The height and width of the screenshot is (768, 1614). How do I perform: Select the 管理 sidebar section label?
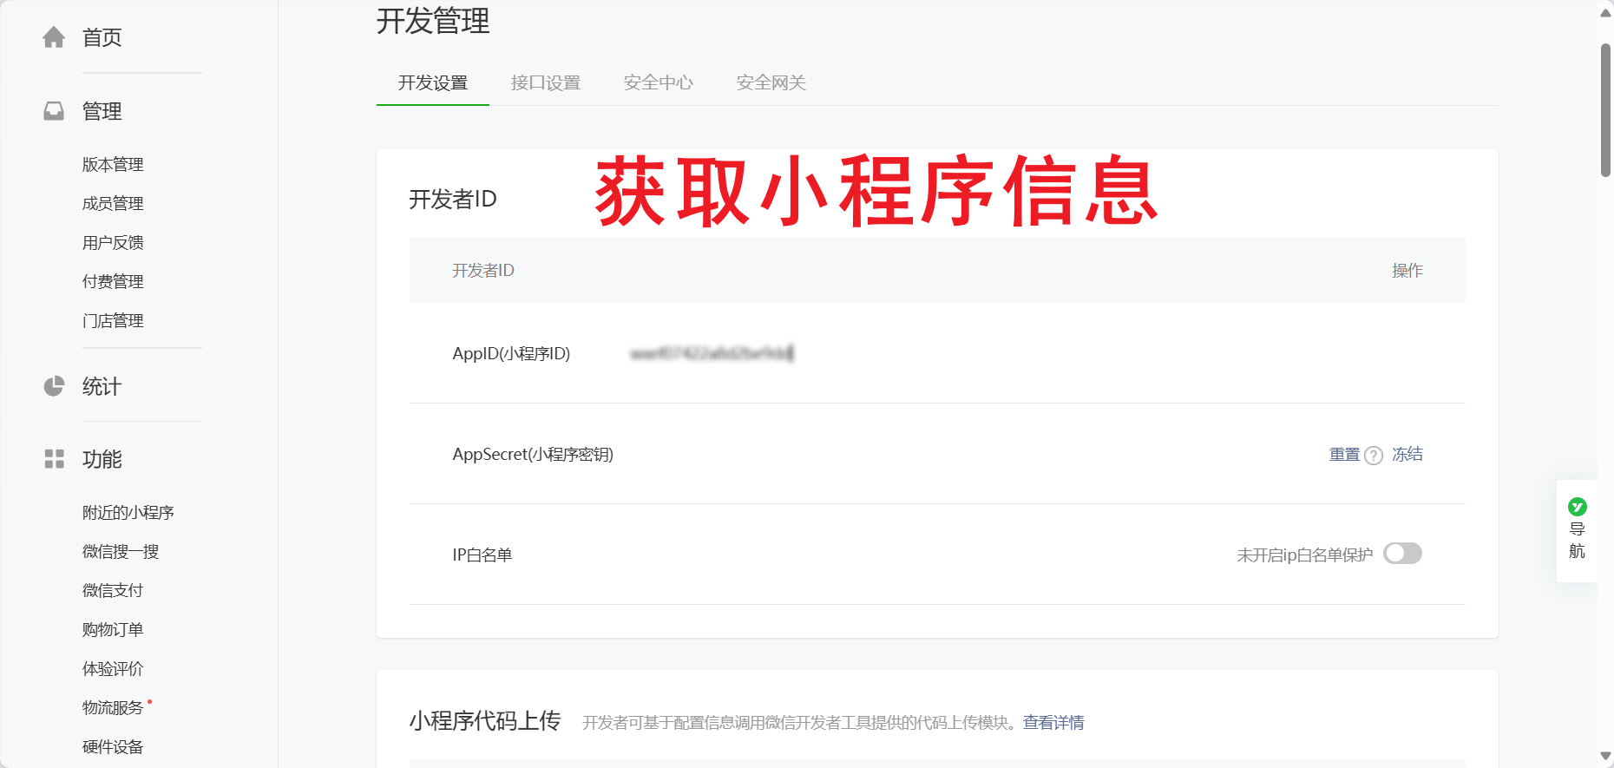point(102,111)
